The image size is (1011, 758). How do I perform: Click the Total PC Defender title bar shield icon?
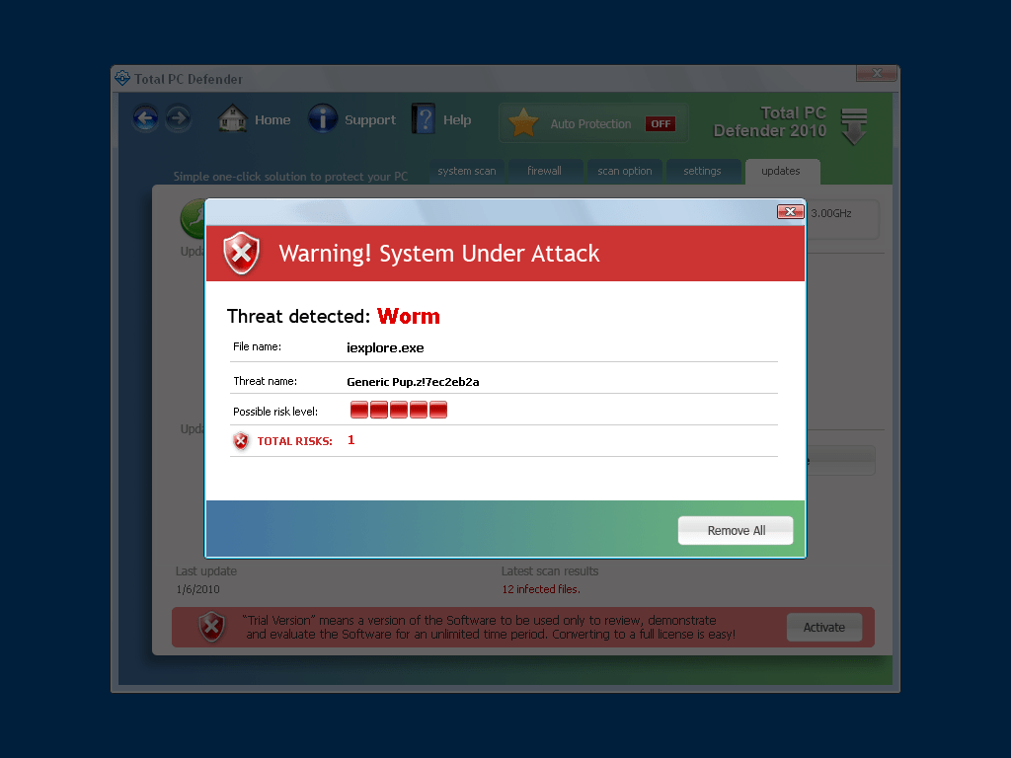coord(121,78)
